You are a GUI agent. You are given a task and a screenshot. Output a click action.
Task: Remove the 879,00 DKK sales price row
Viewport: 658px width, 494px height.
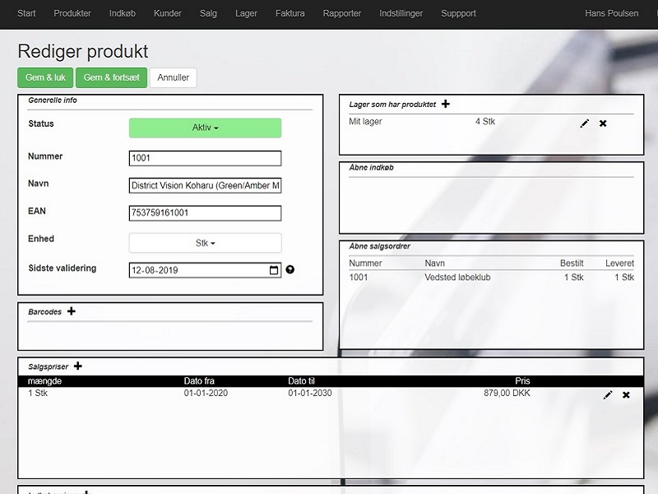(626, 395)
